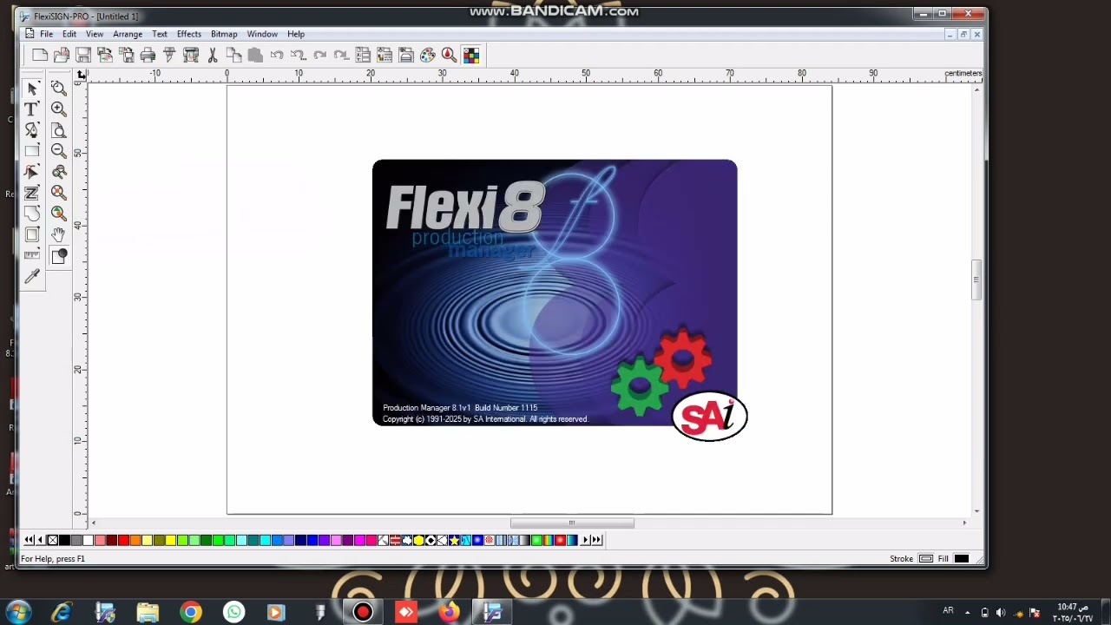
Task: Select the Pan hand tool
Action: tap(59, 234)
